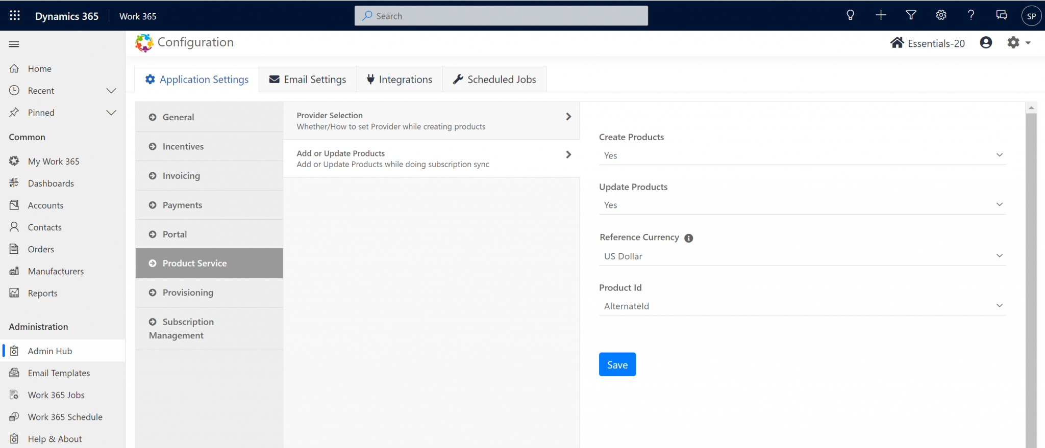Select the Invoicing settings category
The height and width of the screenshot is (448, 1045).
[x=209, y=176]
